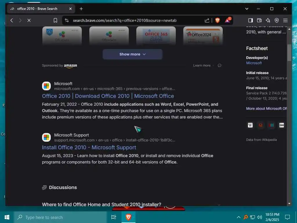Open Brave VPN shield icon
The image size is (297, 223).
276,20
